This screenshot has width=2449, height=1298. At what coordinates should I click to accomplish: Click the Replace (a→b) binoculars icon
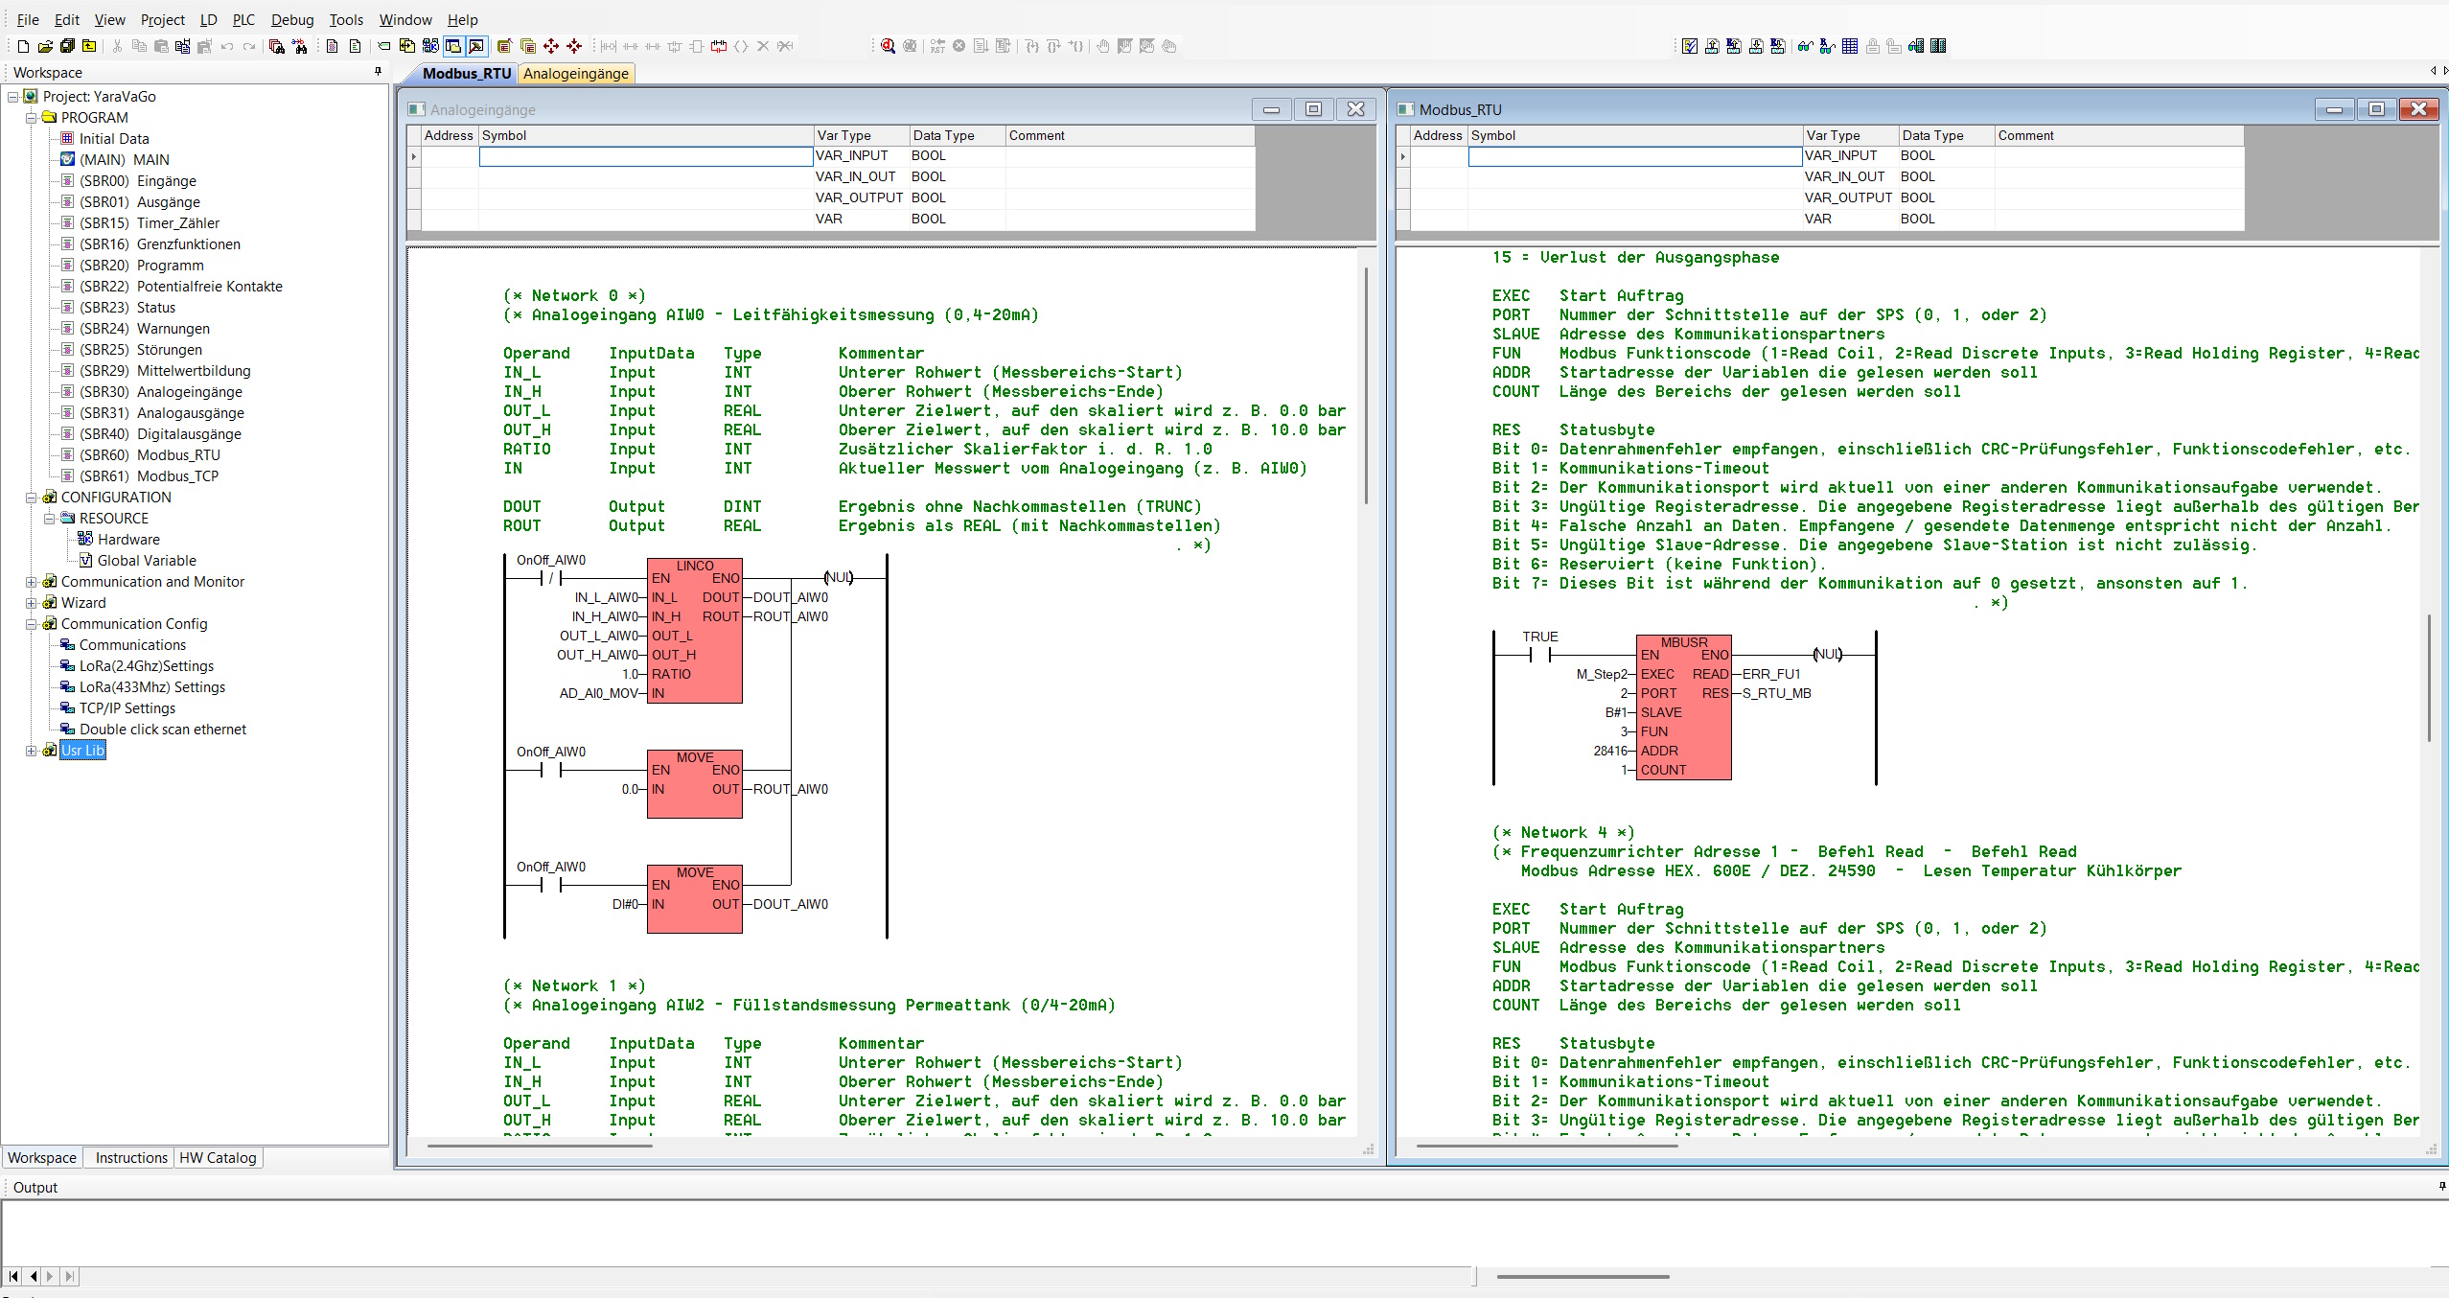tap(299, 46)
